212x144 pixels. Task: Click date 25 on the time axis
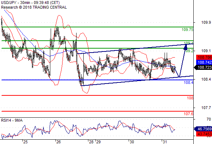25,142
